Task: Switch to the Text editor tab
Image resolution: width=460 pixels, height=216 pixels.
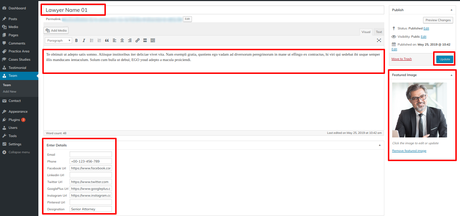Action: click(x=379, y=32)
